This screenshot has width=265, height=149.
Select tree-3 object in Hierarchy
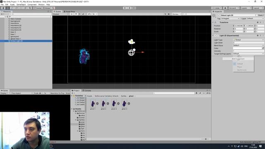click(x=13, y=32)
